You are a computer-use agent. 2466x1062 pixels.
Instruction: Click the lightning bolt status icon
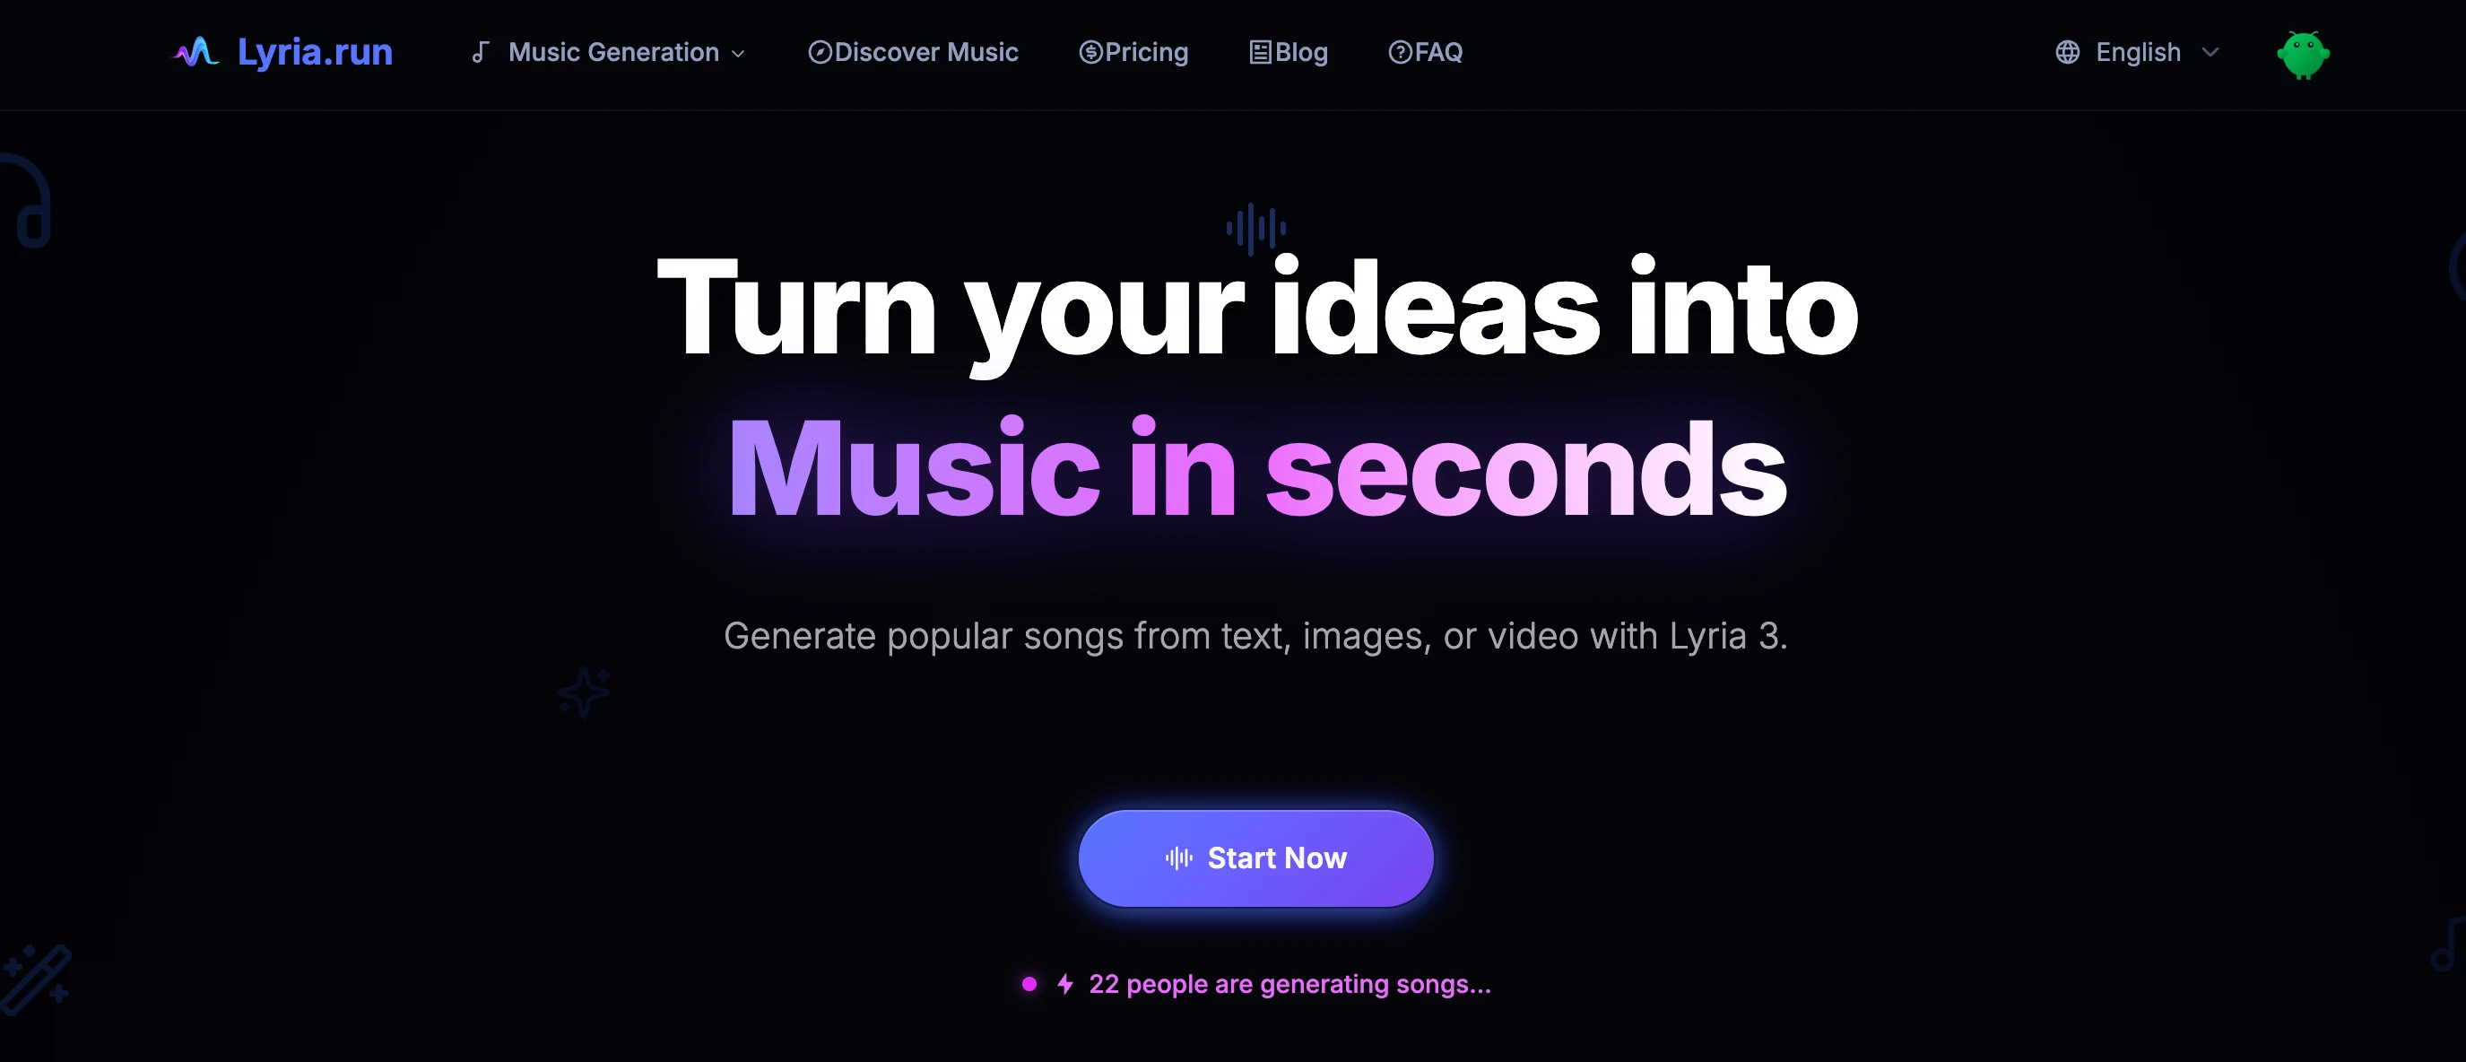tap(1065, 983)
